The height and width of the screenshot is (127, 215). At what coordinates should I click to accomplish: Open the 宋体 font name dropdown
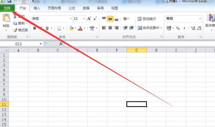(x=71, y=19)
